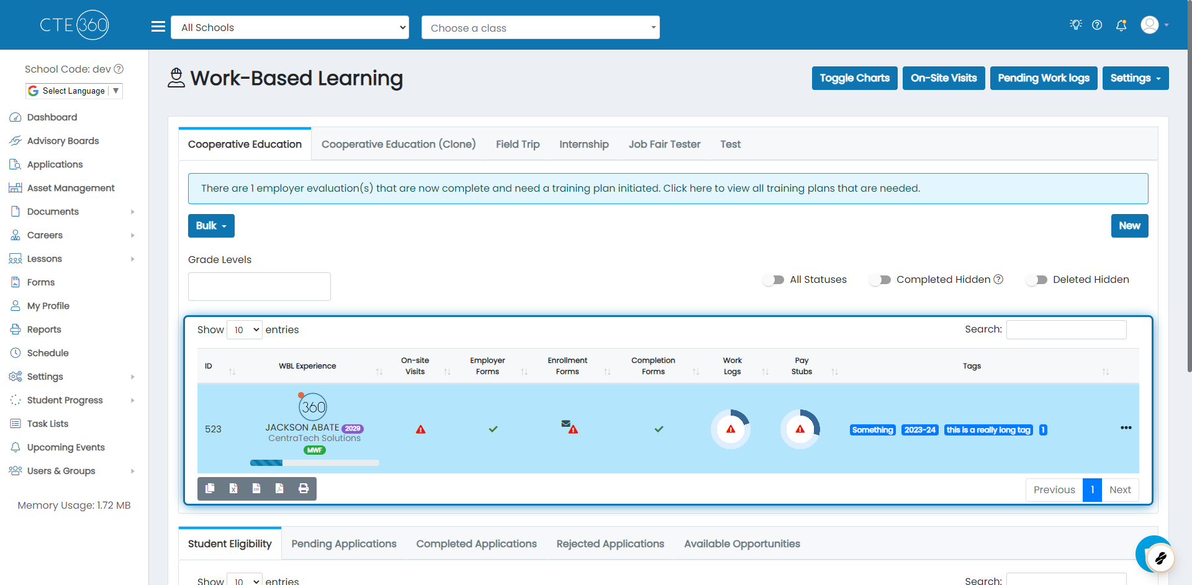1192x585 pixels.
Task: Expand the Documents sidebar menu
Action: point(73,212)
